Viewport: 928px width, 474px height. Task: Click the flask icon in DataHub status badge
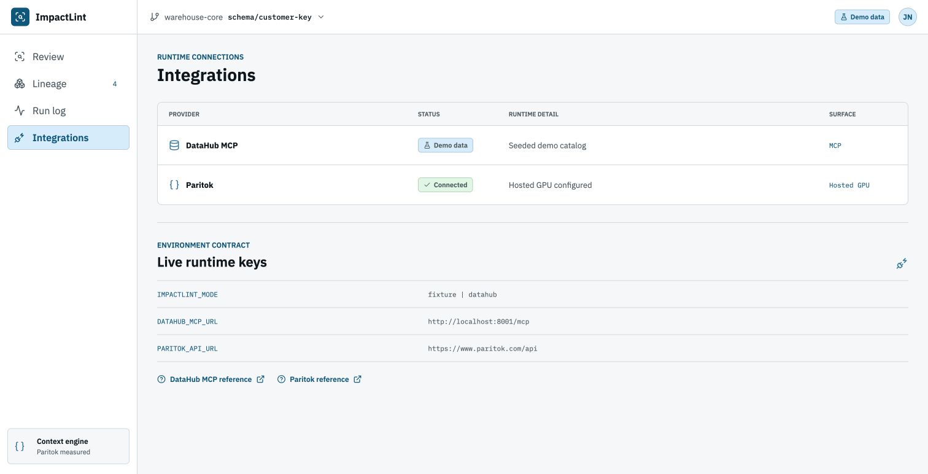click(427, 146)
